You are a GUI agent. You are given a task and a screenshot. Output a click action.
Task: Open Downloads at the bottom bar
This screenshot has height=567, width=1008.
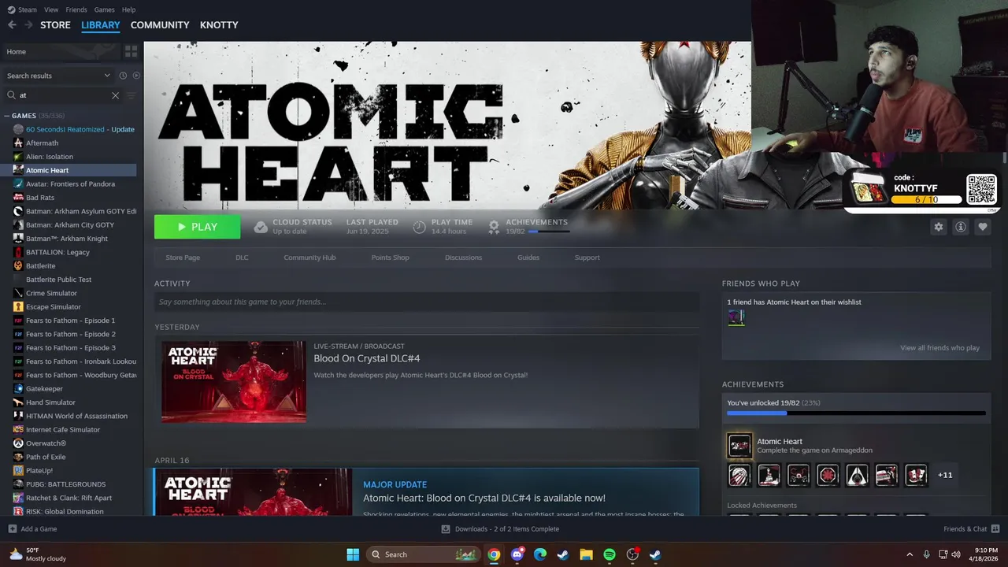tap(500, 529)
